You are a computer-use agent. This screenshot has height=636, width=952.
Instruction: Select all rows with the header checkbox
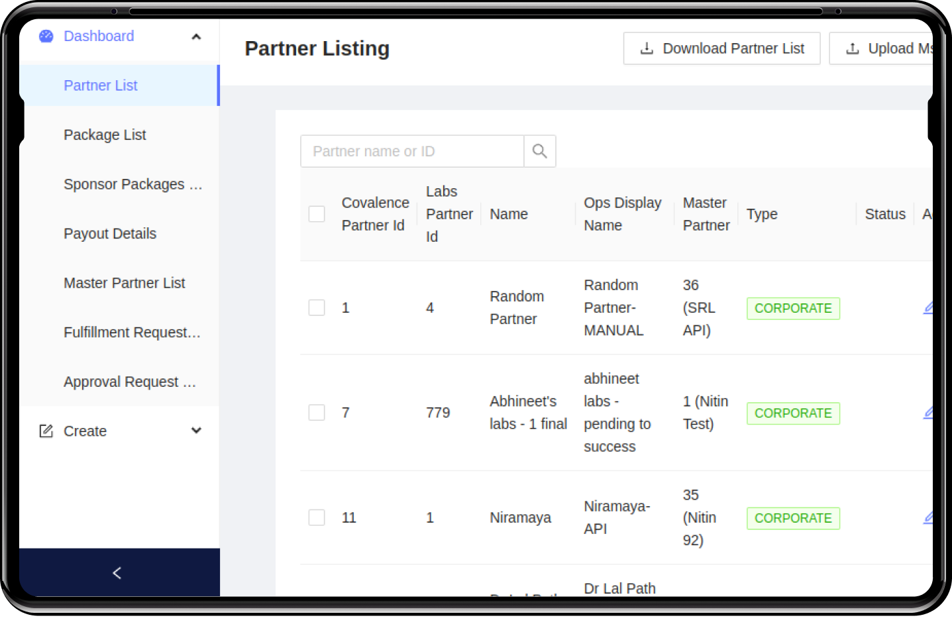pos(316,213)
